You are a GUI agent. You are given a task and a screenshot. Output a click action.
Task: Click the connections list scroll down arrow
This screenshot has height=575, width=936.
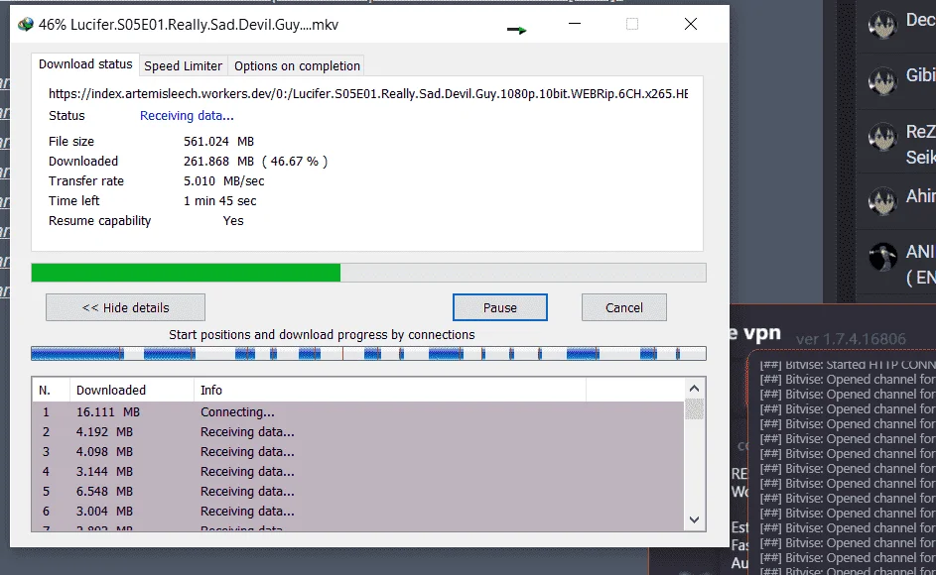(x=694, y=519)
